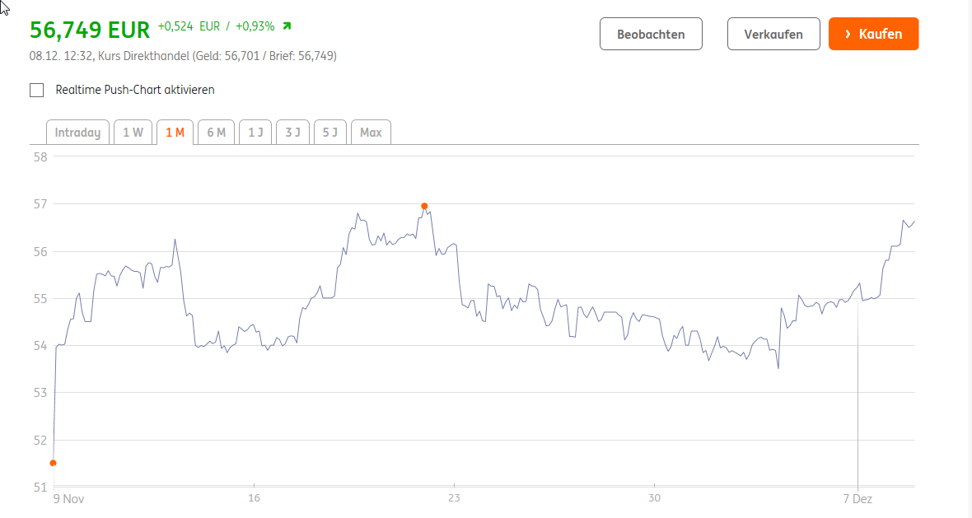Click the orange high-point marker on the chart

(424, 206)
